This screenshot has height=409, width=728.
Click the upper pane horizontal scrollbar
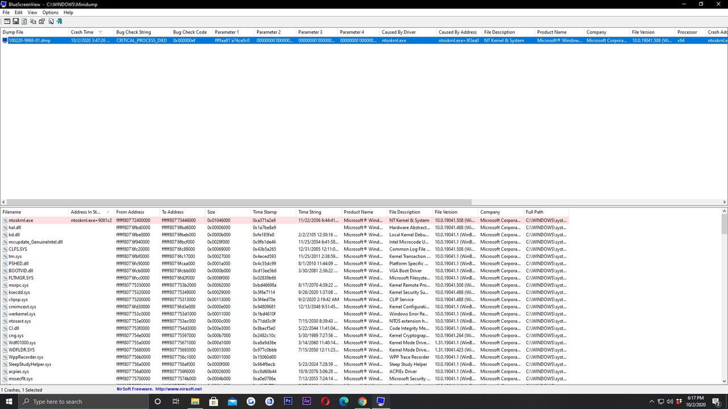(x=239, y=202)
